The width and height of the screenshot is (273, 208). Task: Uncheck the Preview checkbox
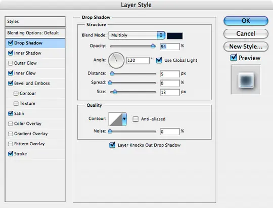234,58
